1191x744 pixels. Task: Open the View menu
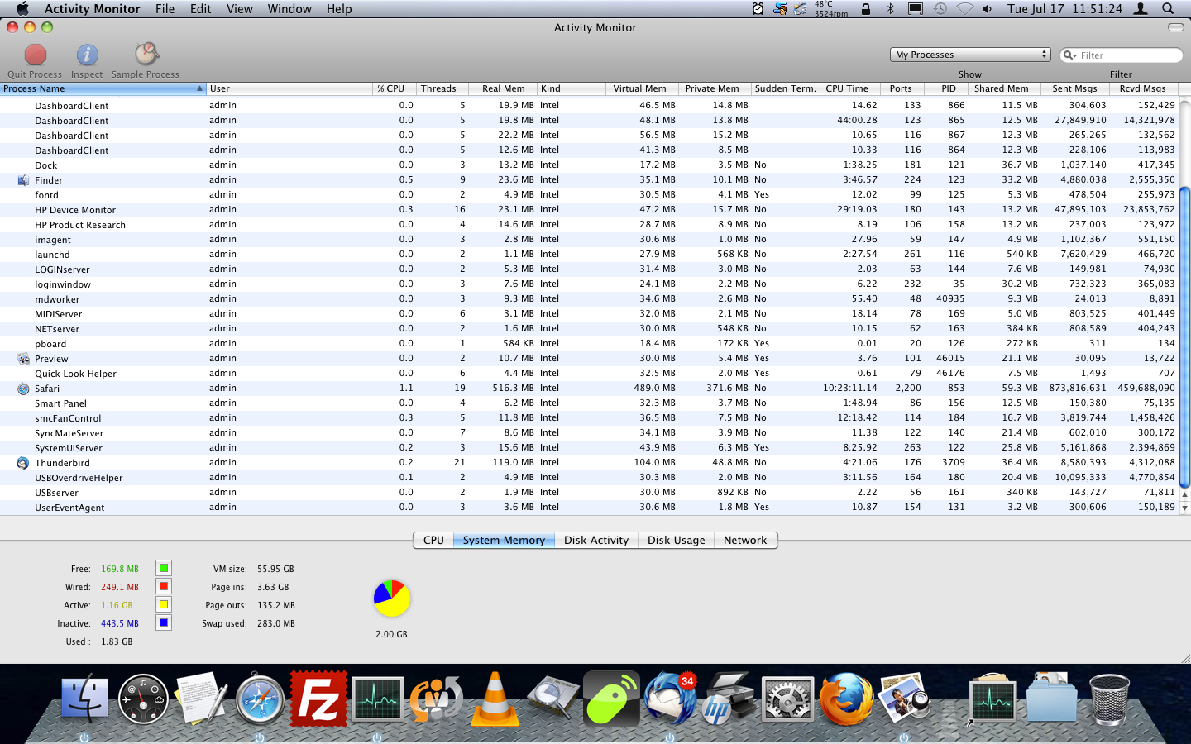(x=239, y=8)
